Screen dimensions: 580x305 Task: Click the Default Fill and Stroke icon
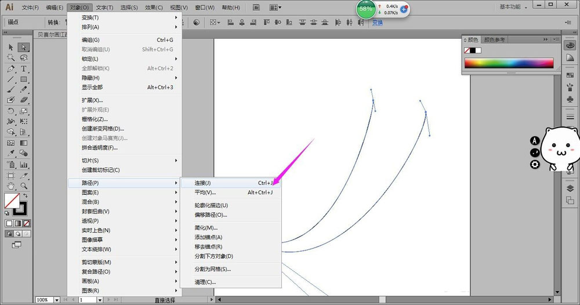pyautogui.click(x=7, y=213)
